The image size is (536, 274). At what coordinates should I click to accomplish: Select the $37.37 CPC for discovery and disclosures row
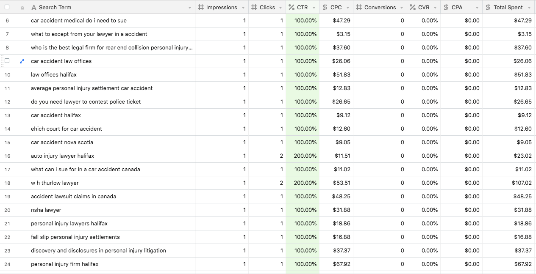[336, 250]
